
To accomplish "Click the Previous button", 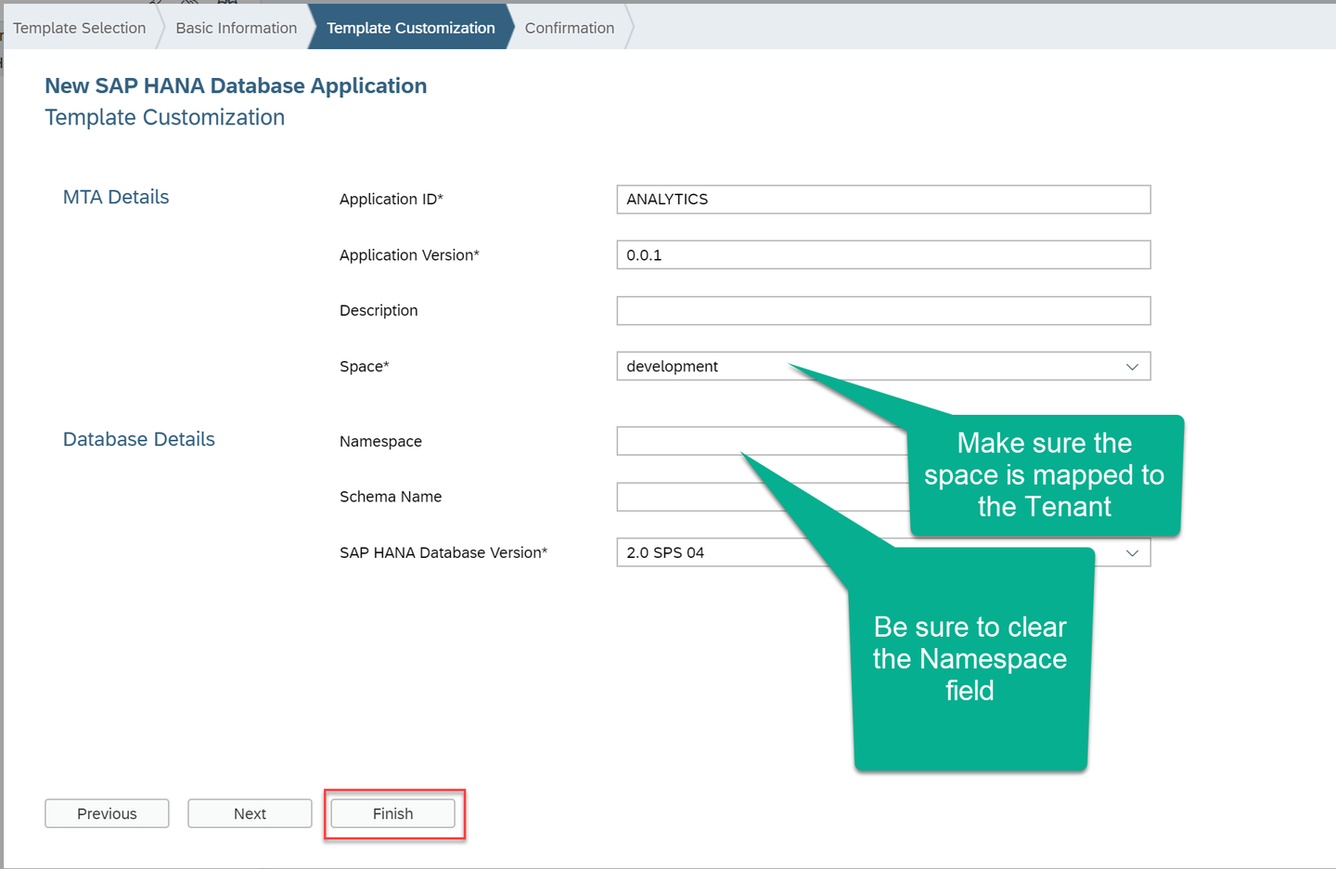I will point(107,813).
